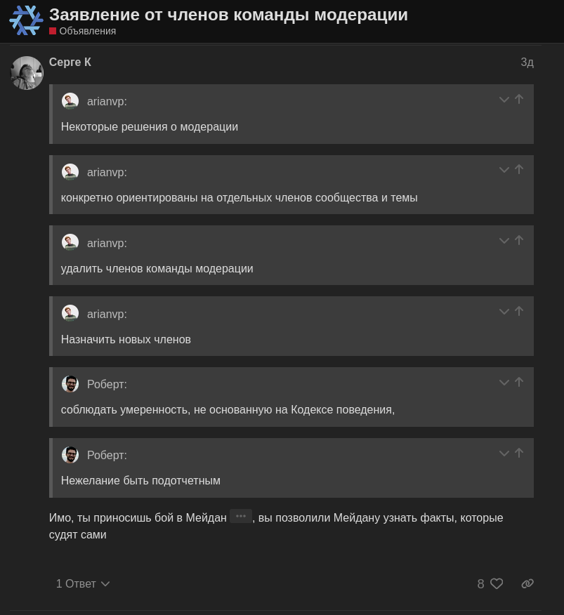Show replies with "1 Ответ" toggle

click(83, 584)
